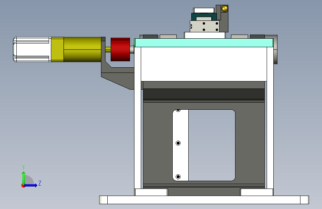
Task: Select the red shaft coupling
Action: pyautogui.click(x=120, y=49)
